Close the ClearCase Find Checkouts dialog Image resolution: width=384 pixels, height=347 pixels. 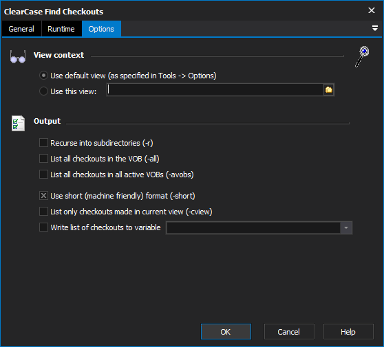(x=371, y=10)
